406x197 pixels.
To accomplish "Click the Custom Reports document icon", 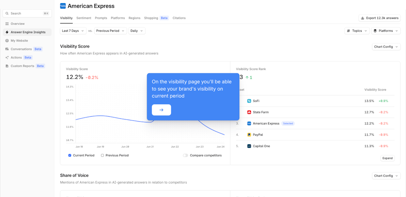I will [7, 66].
